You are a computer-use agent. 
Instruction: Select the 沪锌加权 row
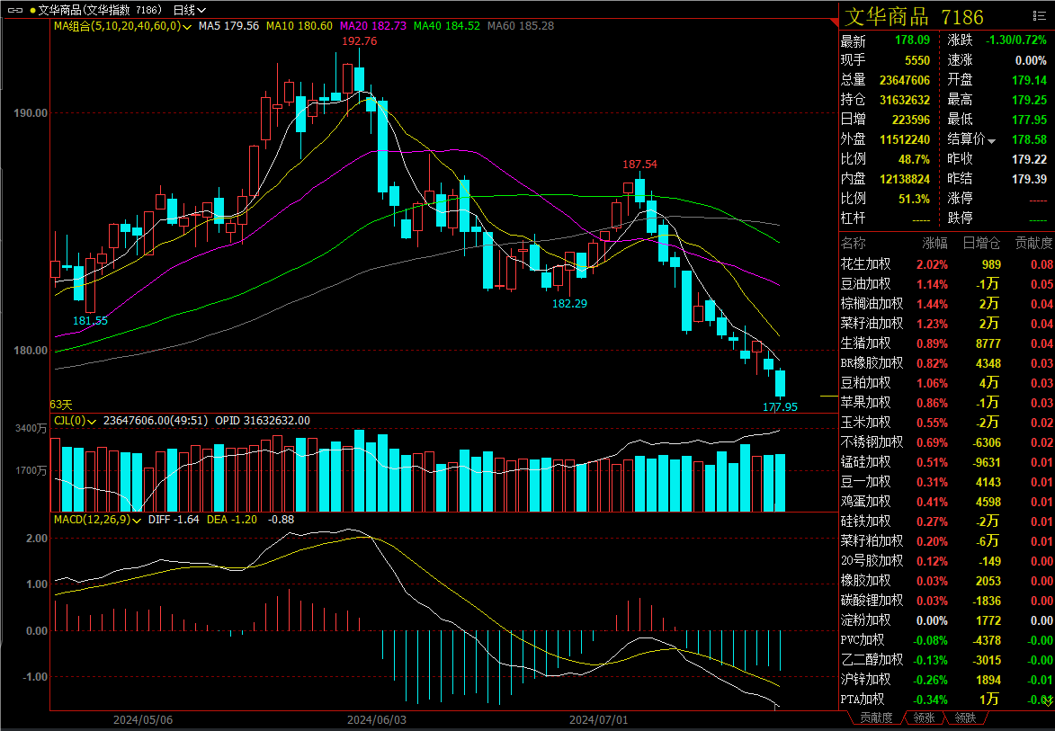tap(947, 680)
